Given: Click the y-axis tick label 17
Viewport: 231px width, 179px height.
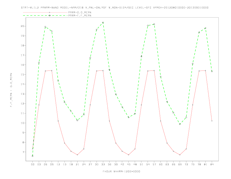Looking at the screenshot, I should tap(22, 55).
